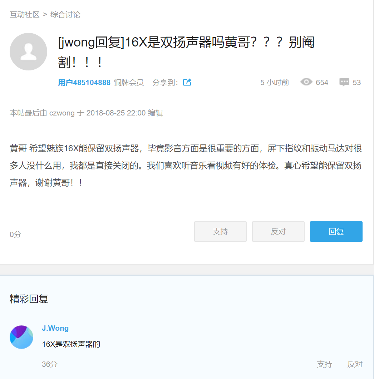Open 综合讨论 breadcrumb link
The width and height of the screenshot is (374, 379).
65,15
